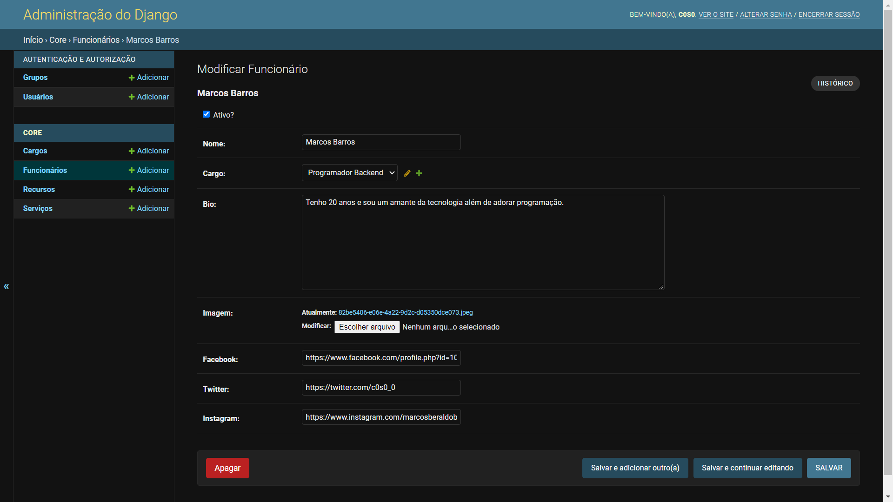This screenshot has width=893, height=502.
Task: Click the Histórico button
Action: click(835, 83)
